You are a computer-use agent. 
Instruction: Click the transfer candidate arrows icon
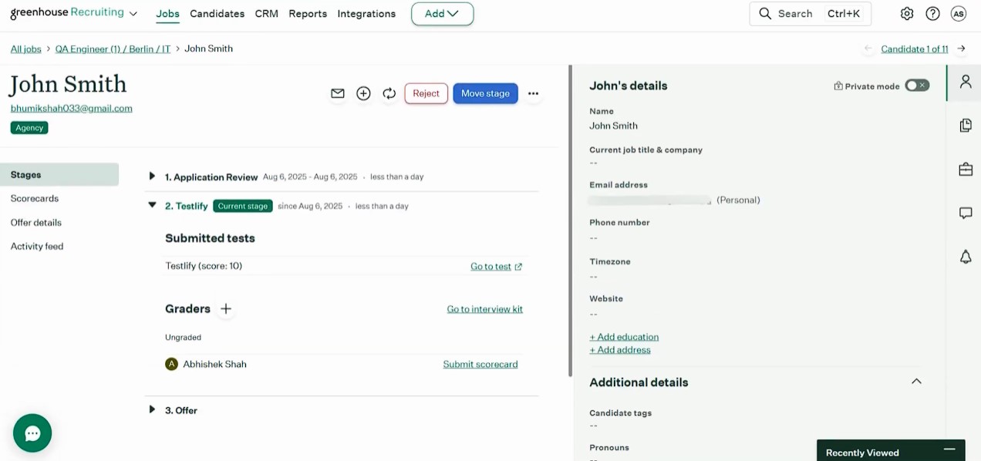[389, 93]
